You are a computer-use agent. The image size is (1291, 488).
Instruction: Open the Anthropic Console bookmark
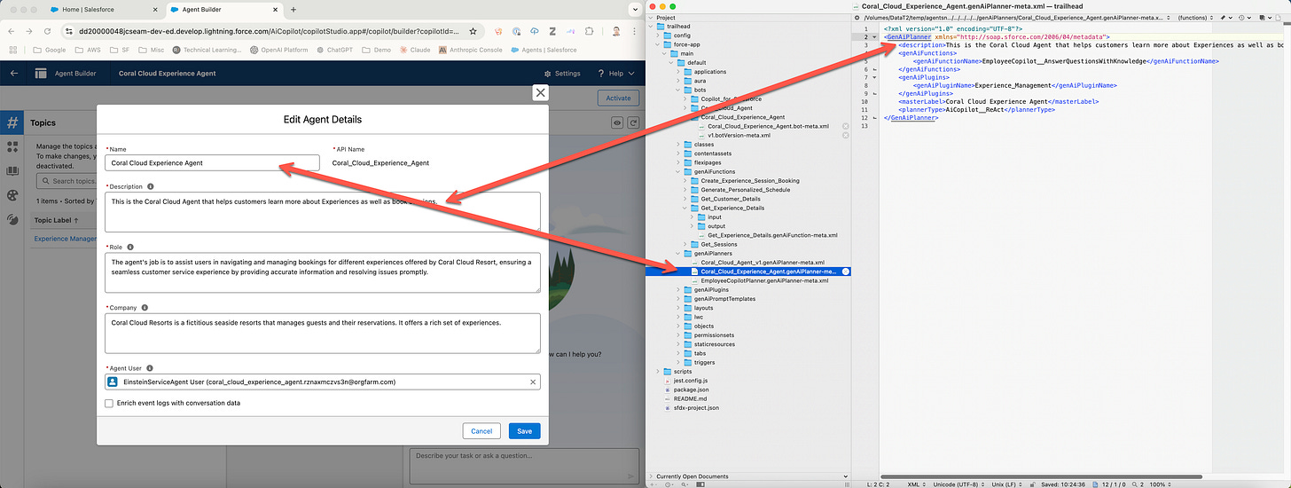pyautogui.click(x=471, y=51)
